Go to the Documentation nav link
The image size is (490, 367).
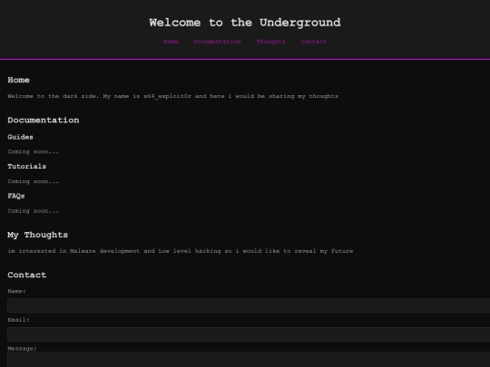coord(217,42)
